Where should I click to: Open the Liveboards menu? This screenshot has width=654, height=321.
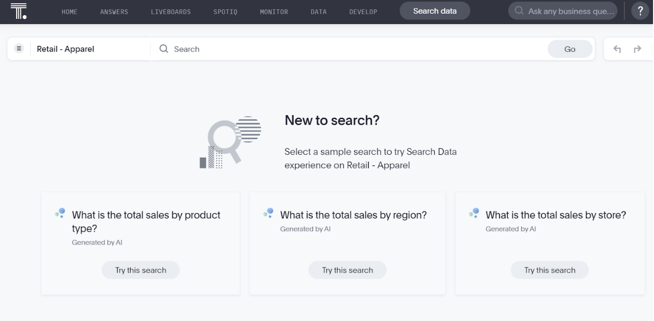click(171, 12)
